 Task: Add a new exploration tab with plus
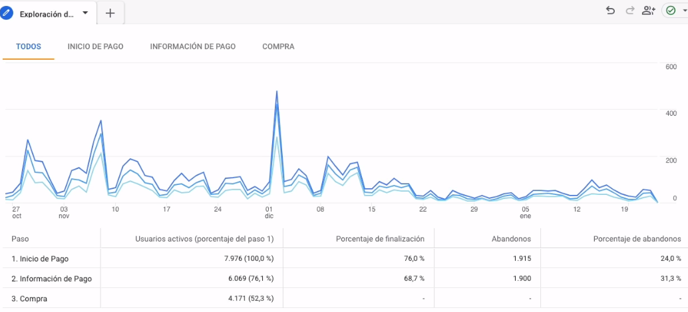(110, 13)
